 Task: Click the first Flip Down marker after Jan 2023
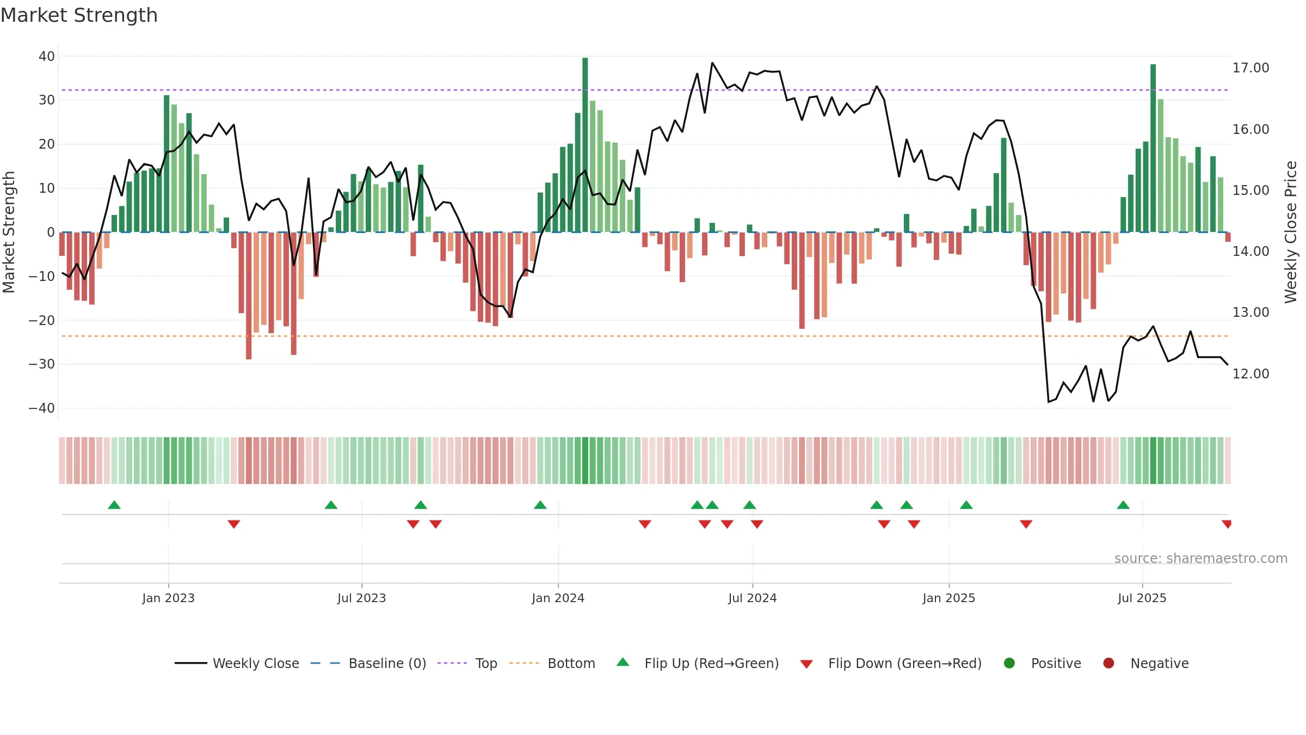pos(234,524)
